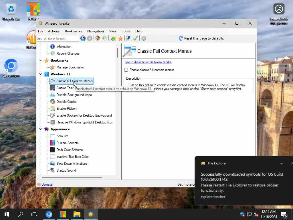Select Classic Full Context Menus item

point(72,81)
